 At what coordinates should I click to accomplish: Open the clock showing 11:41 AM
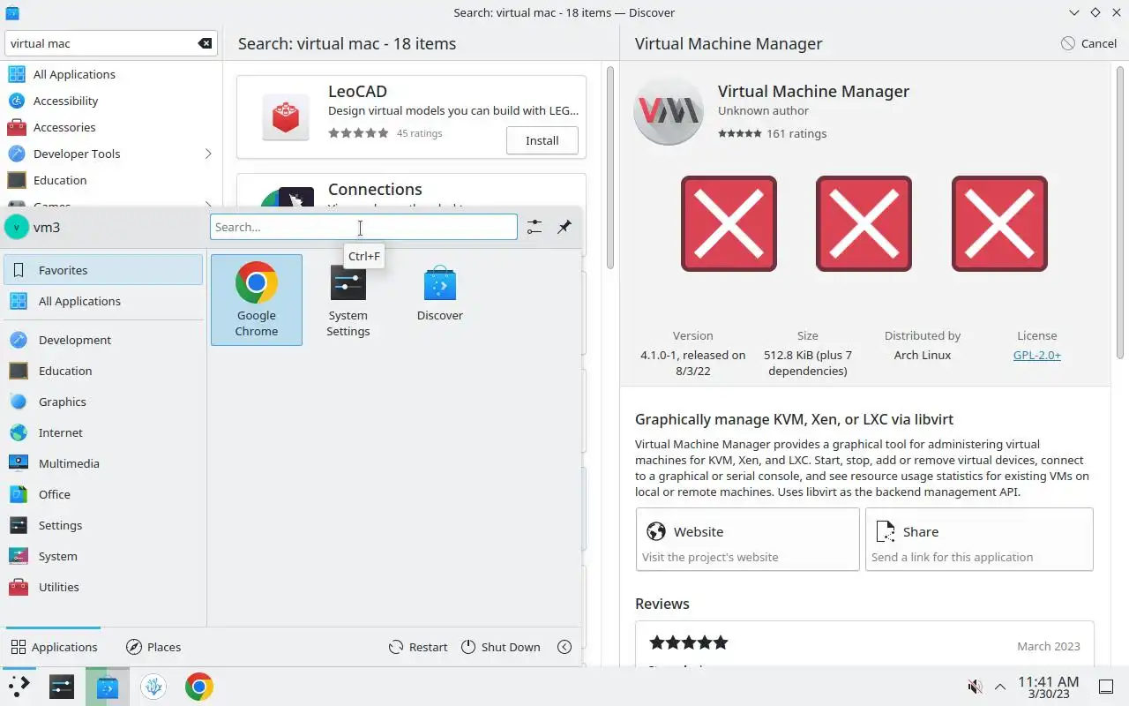(1048, 687)
